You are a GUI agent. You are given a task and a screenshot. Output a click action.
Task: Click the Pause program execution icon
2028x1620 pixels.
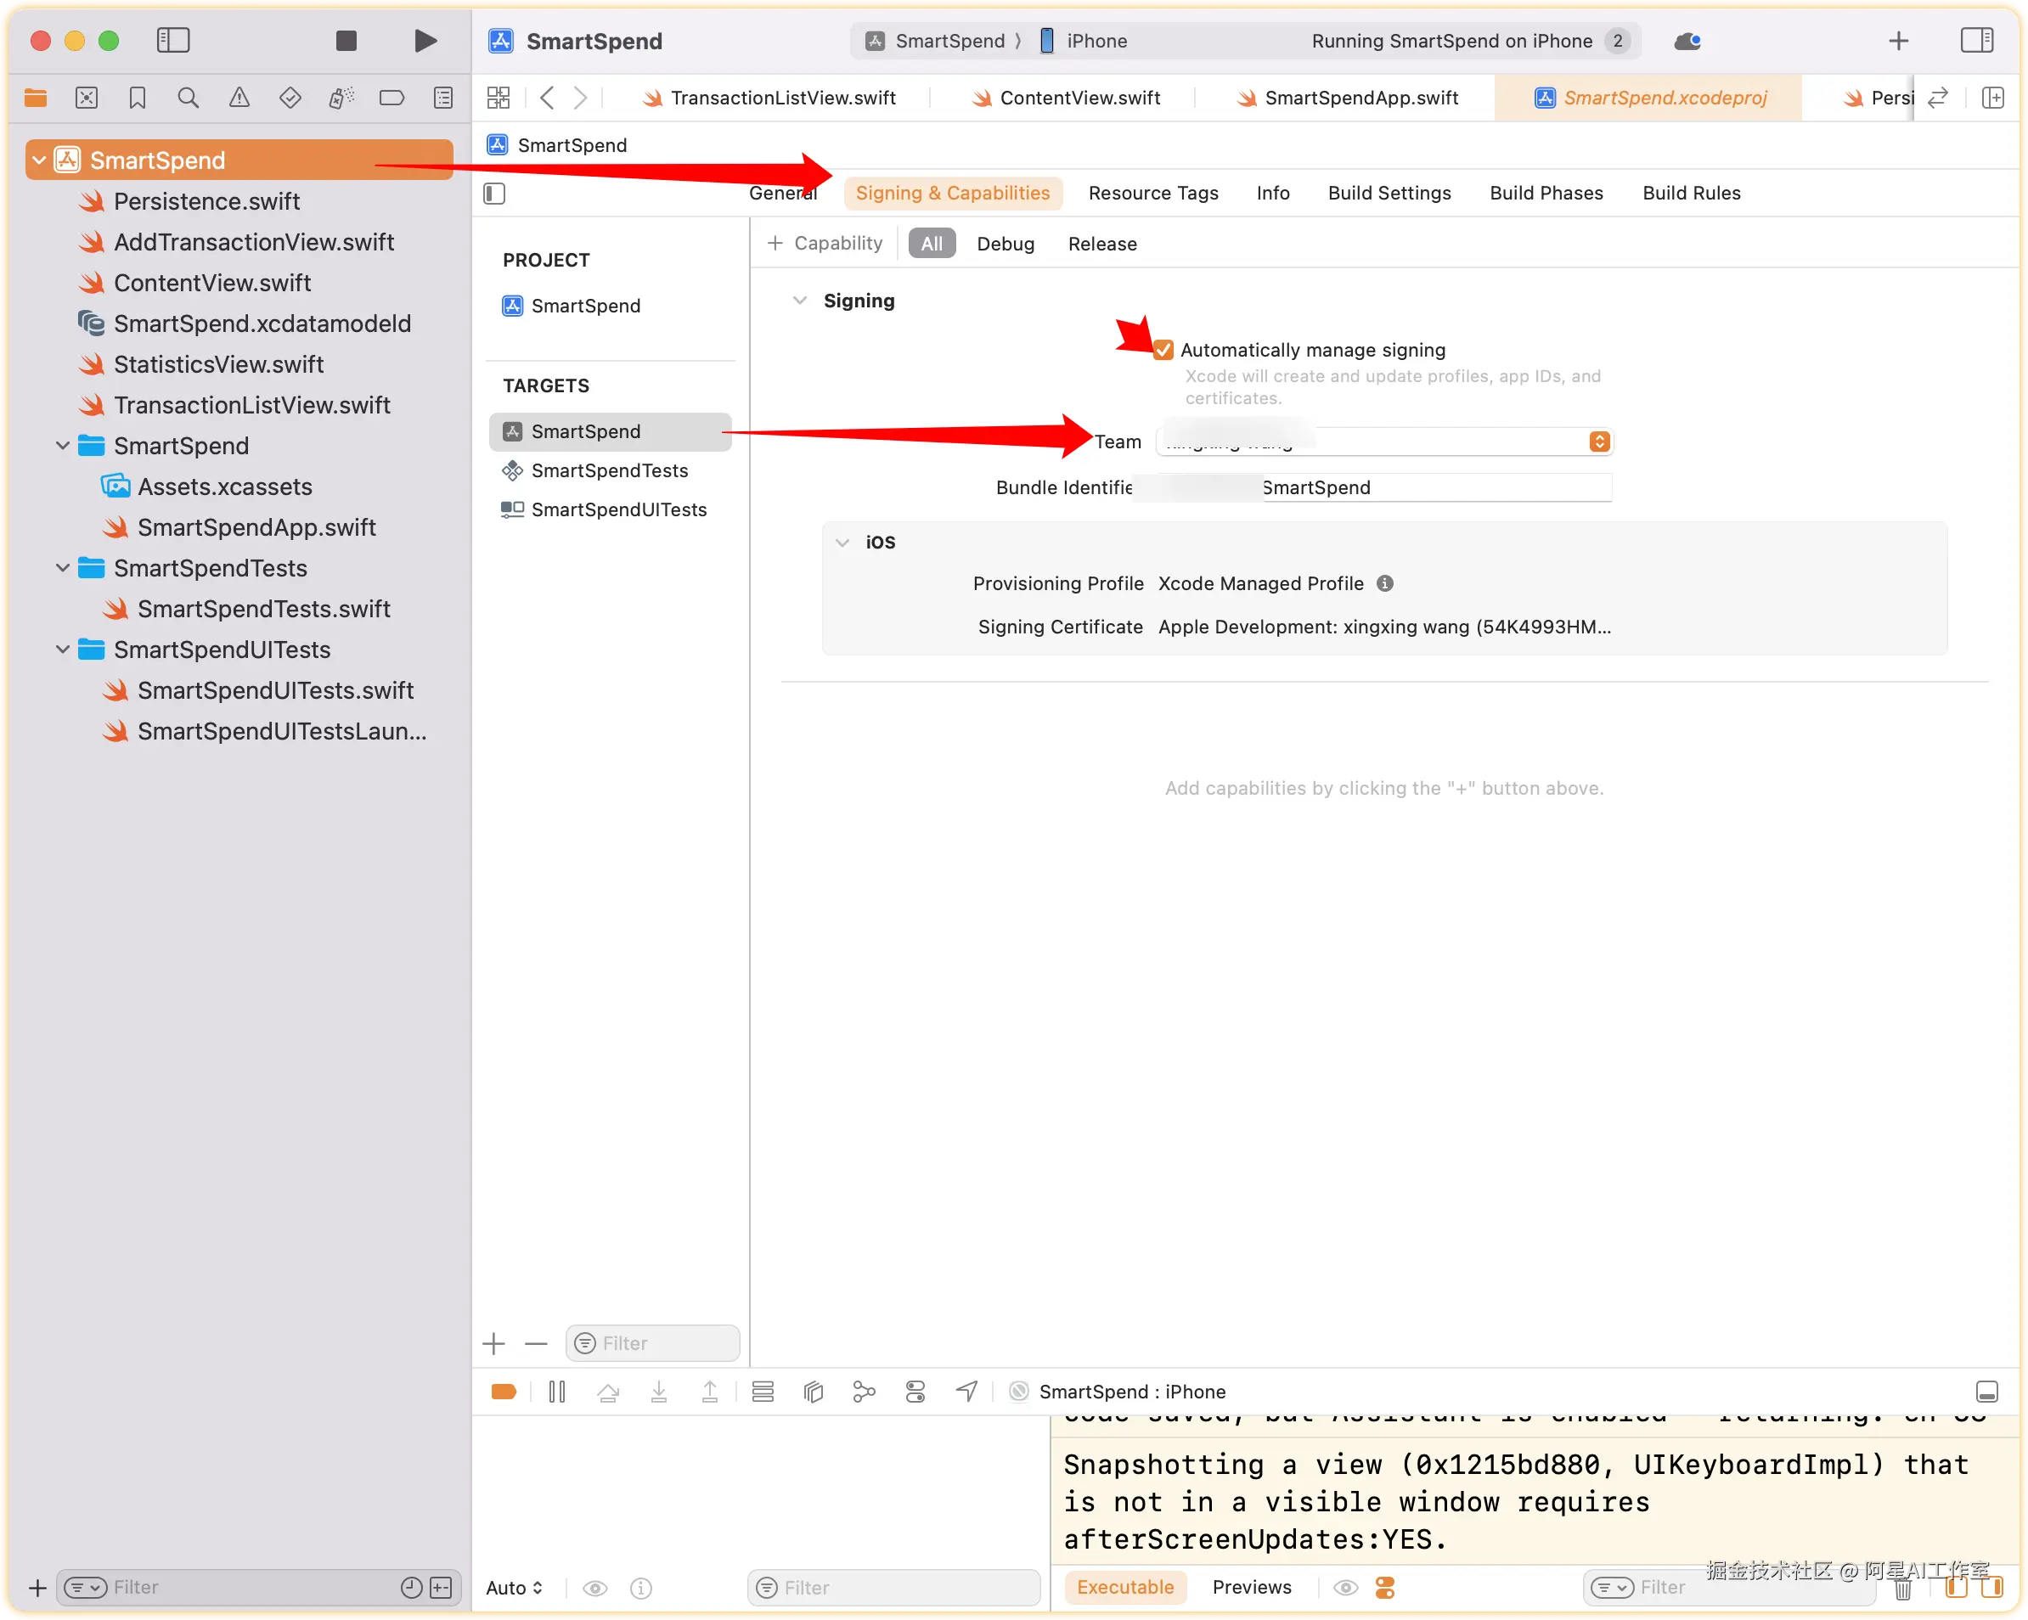coord(557,1392)
